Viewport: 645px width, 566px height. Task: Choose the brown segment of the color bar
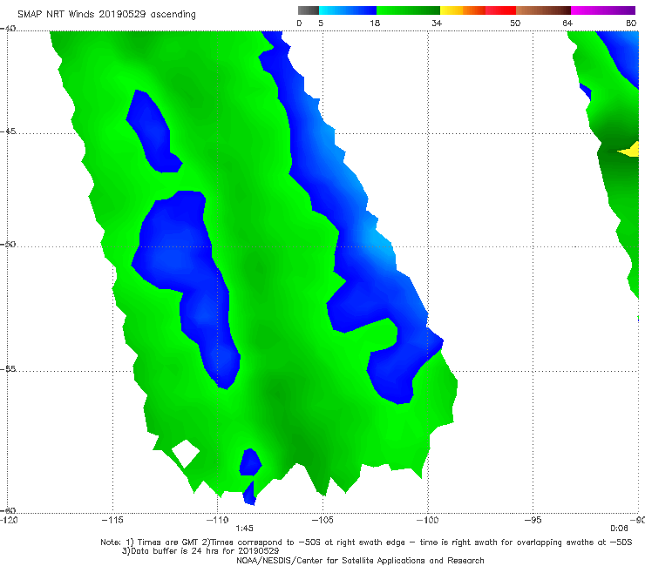(x=543, y=10)
